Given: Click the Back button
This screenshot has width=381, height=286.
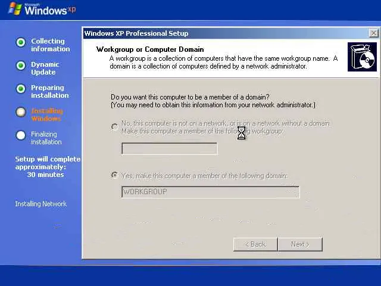Looking at the screenshot, I should pyautogui.click(x=255, y=244).
